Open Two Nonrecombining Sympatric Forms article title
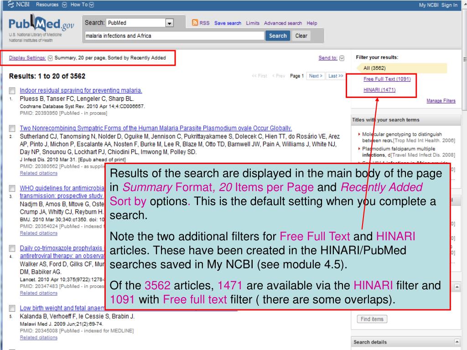The height and width of the screenshot is (350, 467). (156, 128)
